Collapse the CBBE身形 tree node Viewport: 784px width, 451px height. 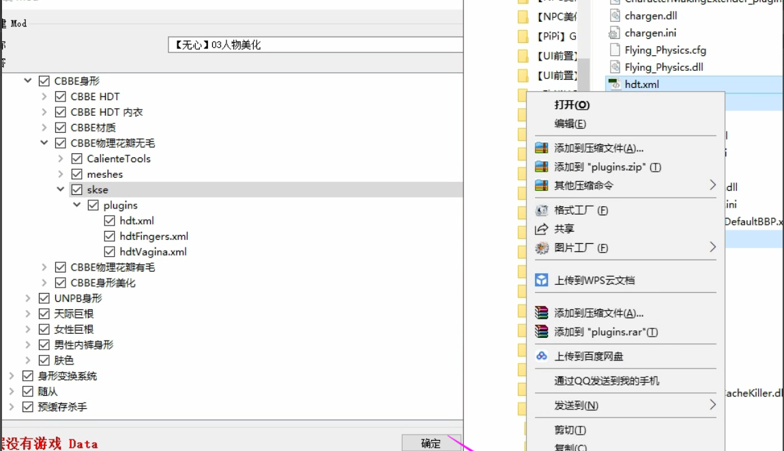(x=28, y=80)
